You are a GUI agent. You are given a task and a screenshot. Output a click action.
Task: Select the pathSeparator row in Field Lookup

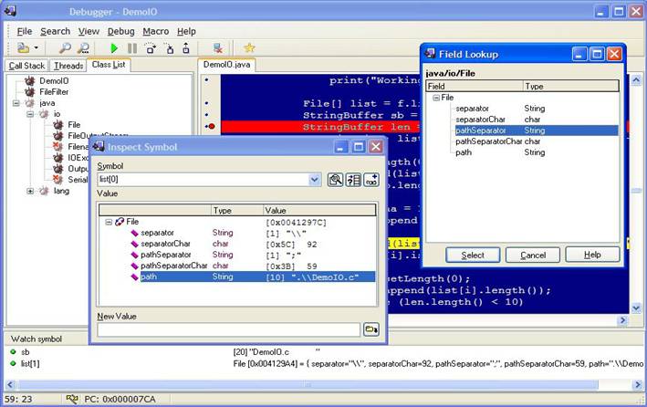click(x=536, y=130)
